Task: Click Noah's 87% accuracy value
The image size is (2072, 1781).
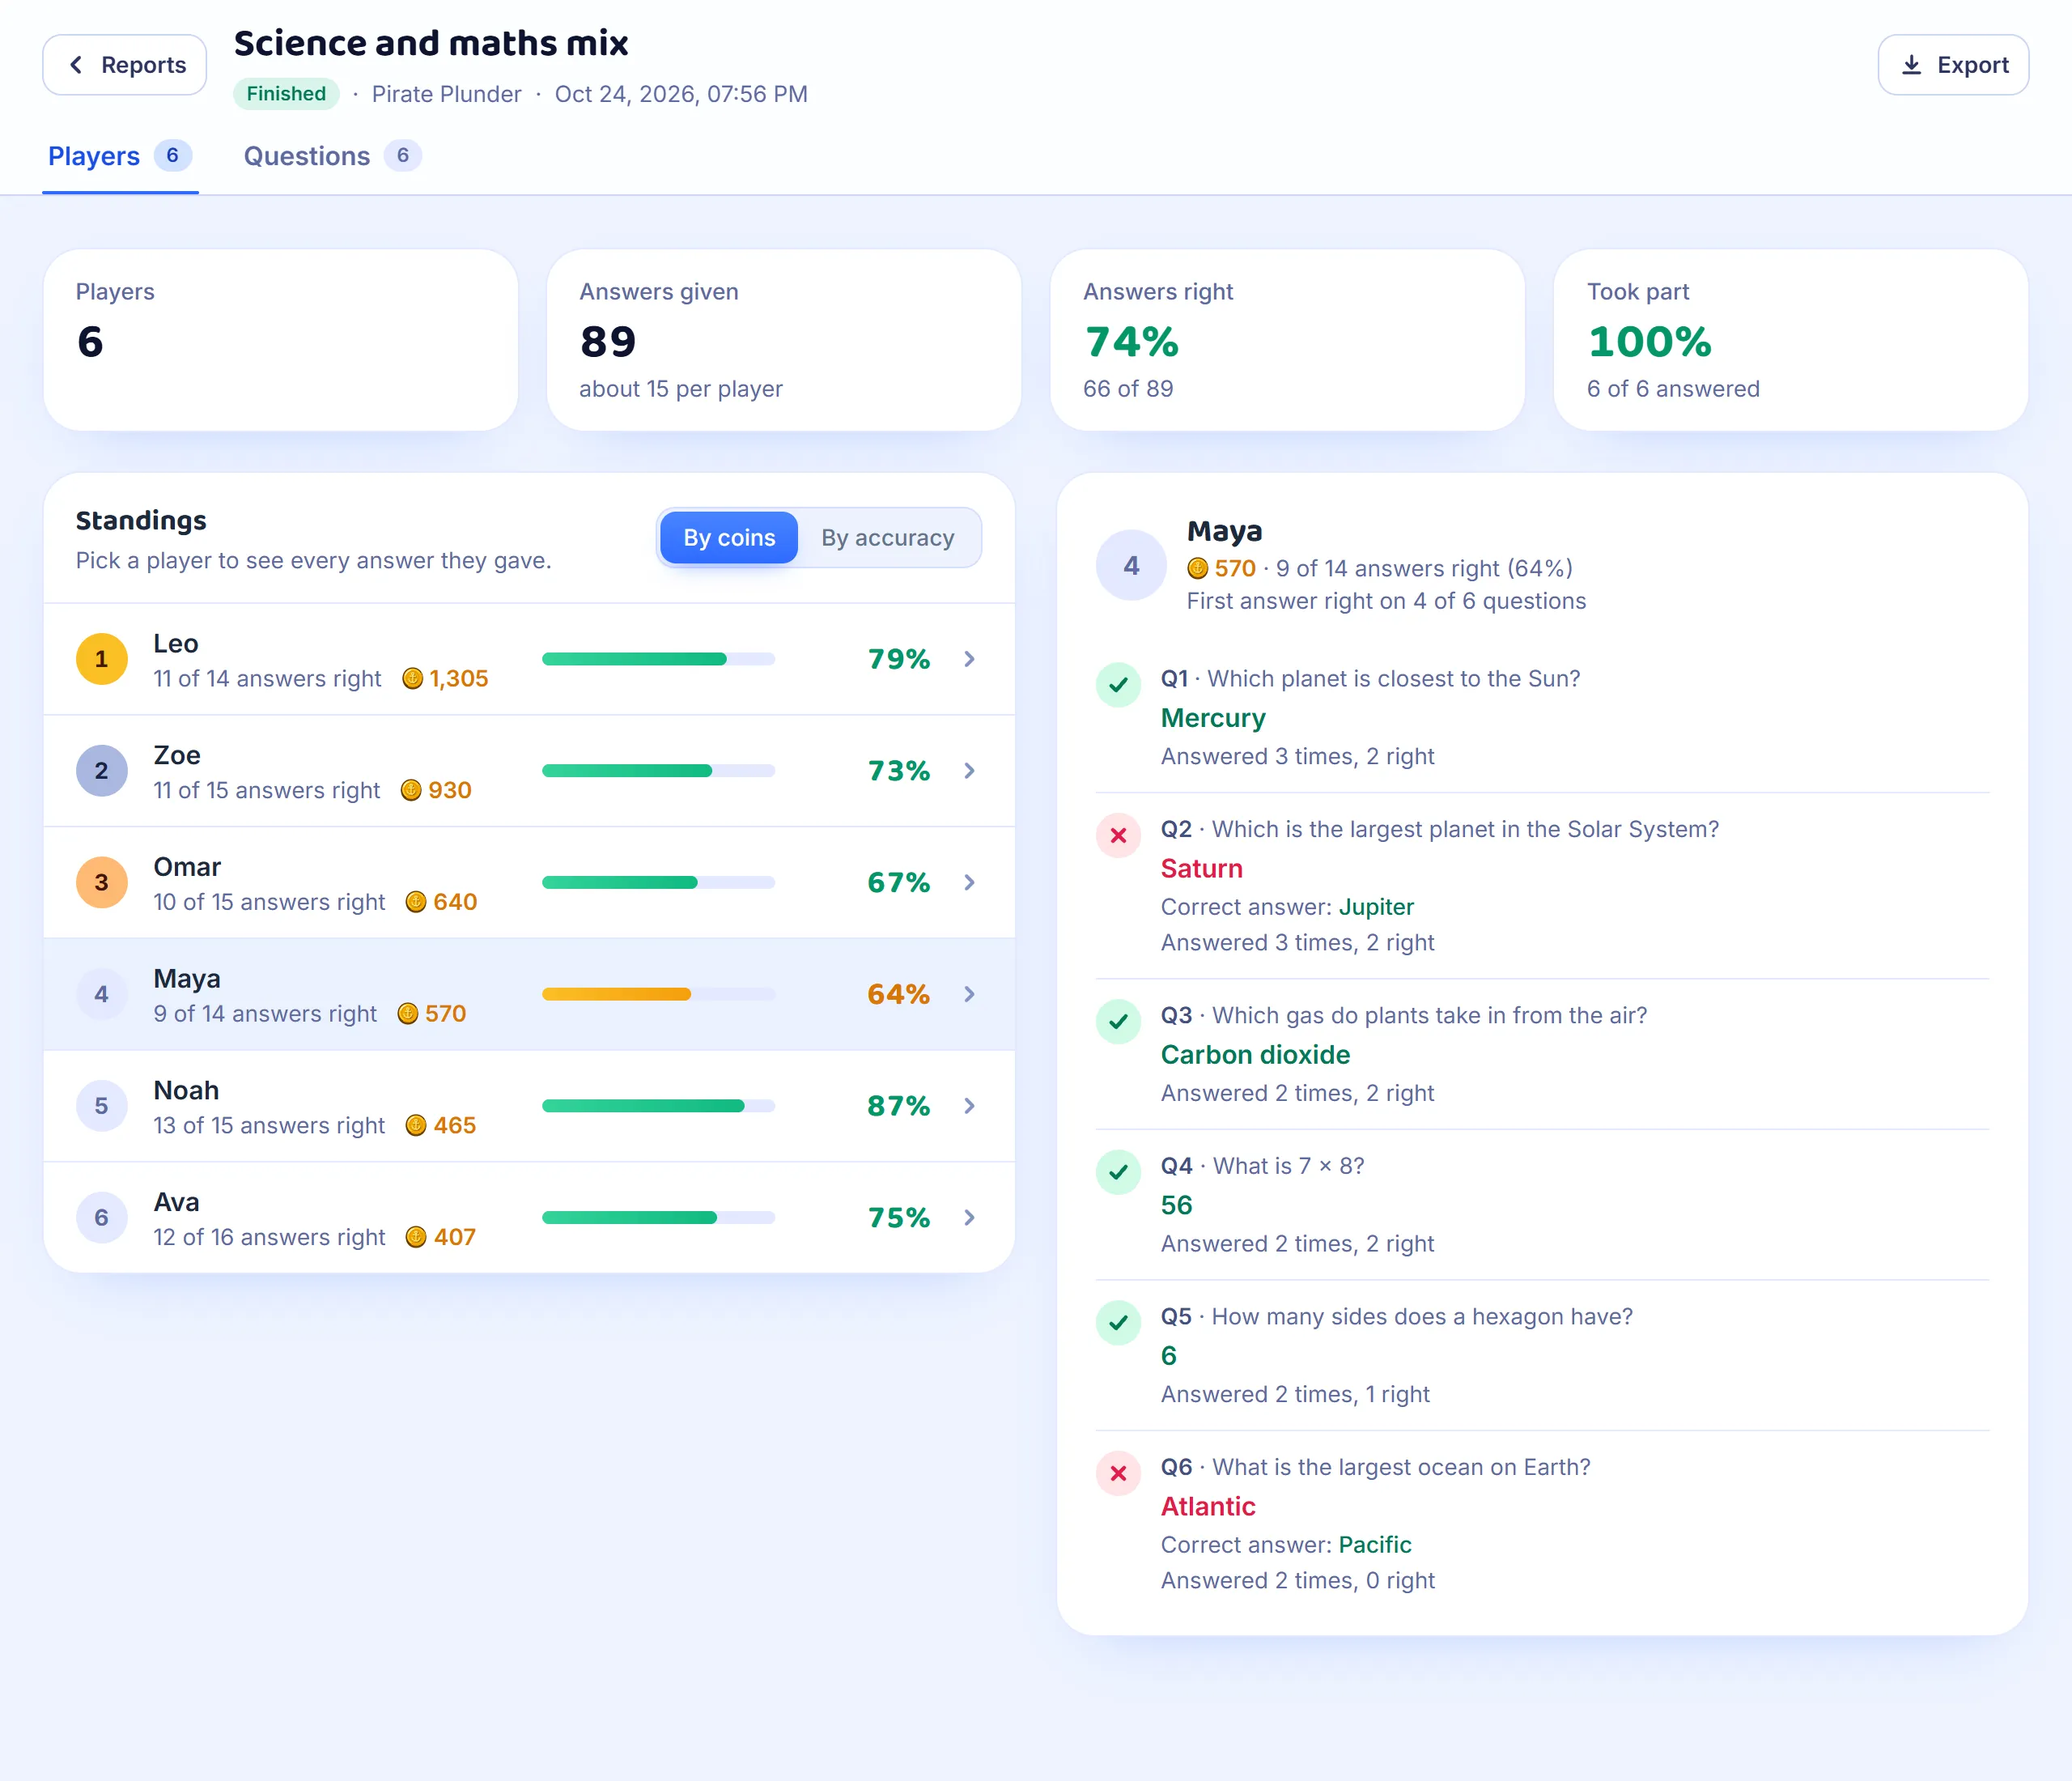Action: tap(898, 1106)
